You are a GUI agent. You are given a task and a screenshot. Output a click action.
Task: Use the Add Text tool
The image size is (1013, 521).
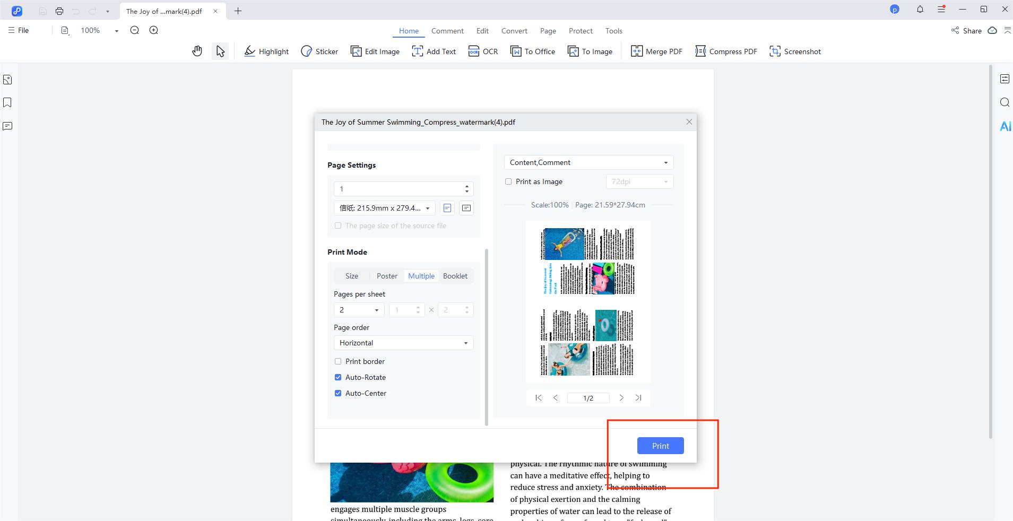[x=434, y=51]
